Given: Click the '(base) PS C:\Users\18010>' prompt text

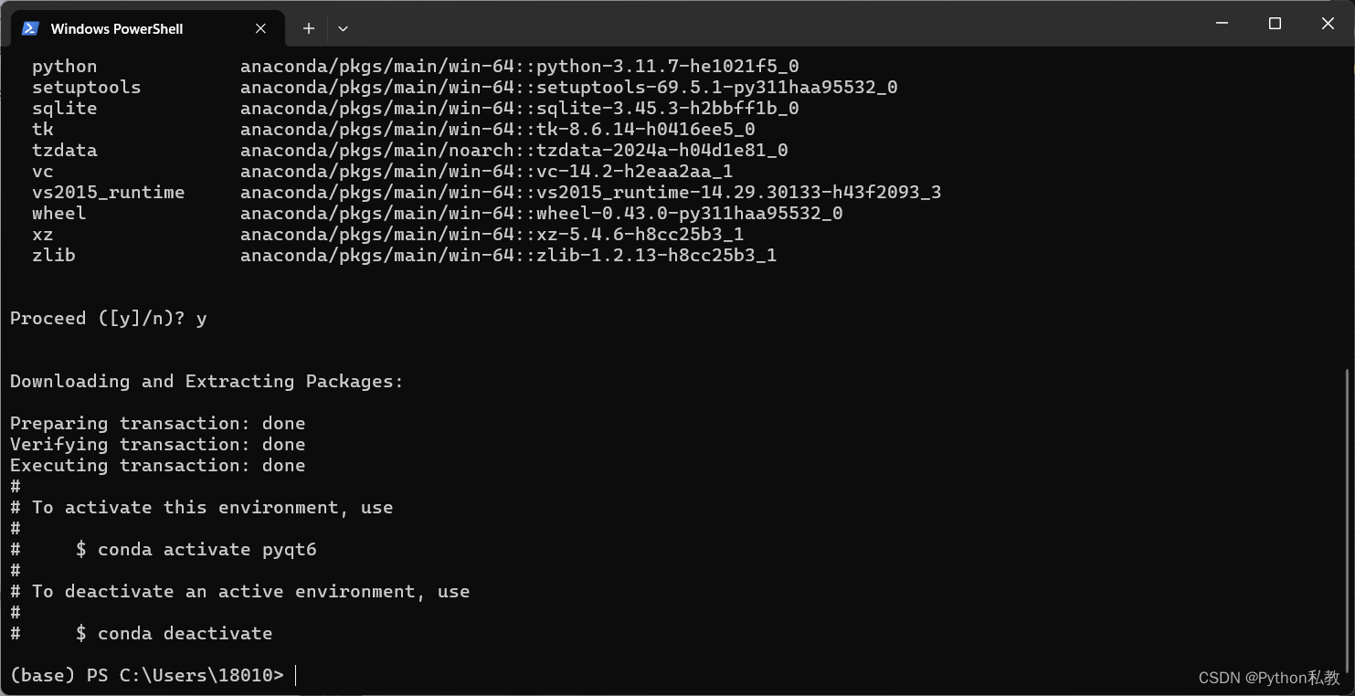Looking at the screenshot, I should pos(146,675).
